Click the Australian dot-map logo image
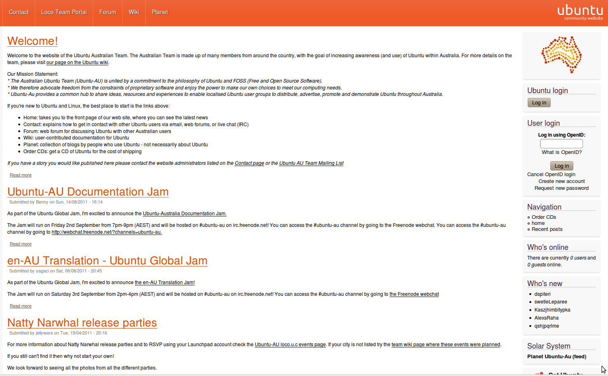Viewport: 608px width, 376px height. tap(561, 55)
